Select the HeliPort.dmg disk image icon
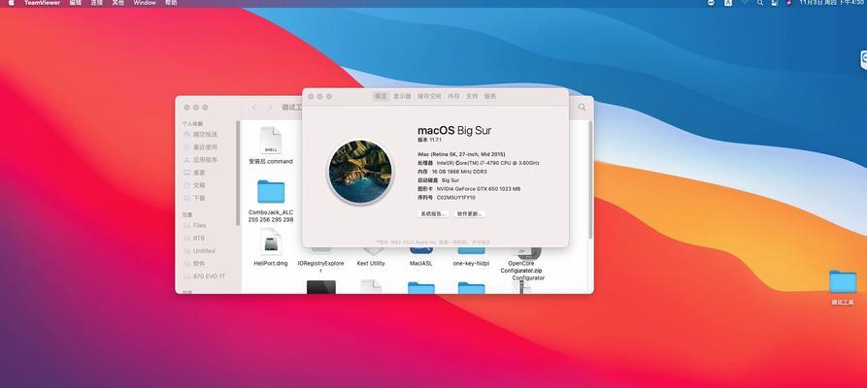The width and height of the screenshot is (867, 388). (x=271, y=242)
